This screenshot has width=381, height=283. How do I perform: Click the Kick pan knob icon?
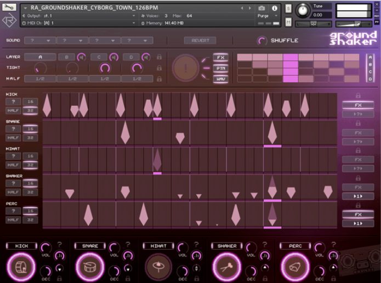pos(60,256)
